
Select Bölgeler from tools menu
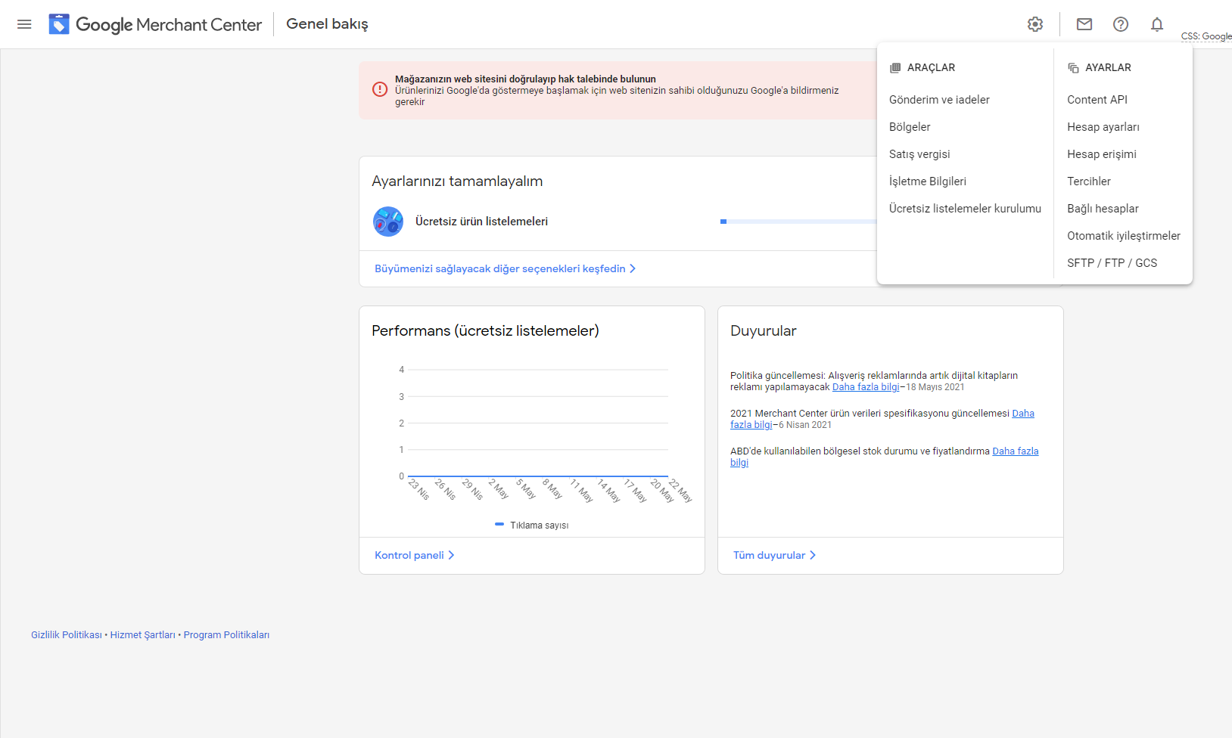point(910,127)
